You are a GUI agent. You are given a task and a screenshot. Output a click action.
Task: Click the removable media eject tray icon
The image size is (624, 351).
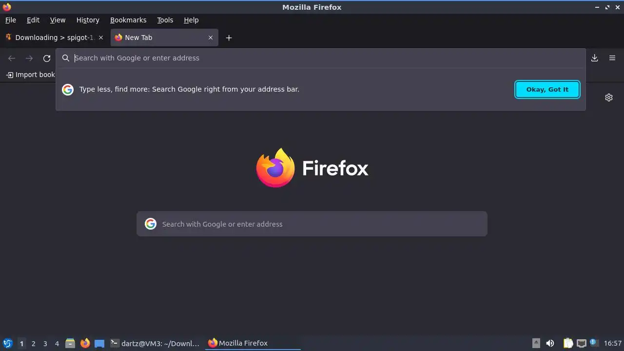coord(536,343)
